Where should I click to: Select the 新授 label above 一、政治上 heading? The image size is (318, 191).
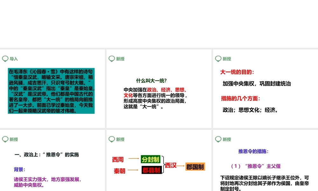click(x=14, y=139)
